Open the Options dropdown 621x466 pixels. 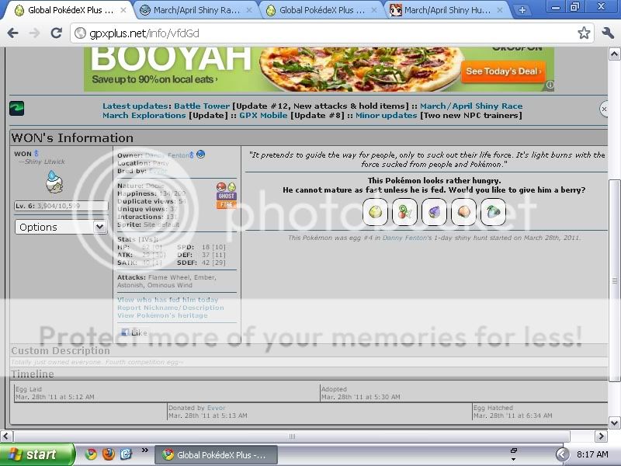pyautogui.click(x=61, y=227)
